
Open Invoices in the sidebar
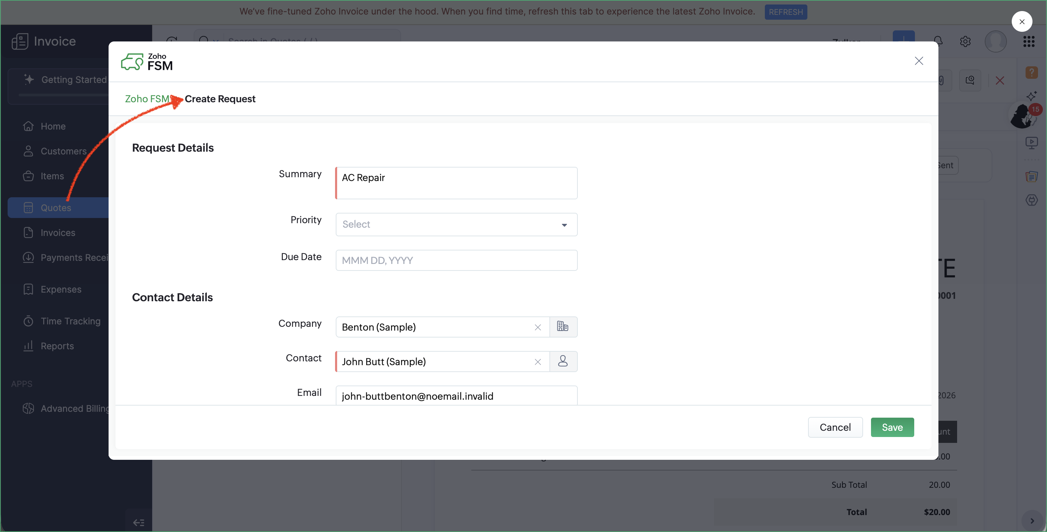pos(58,232)
